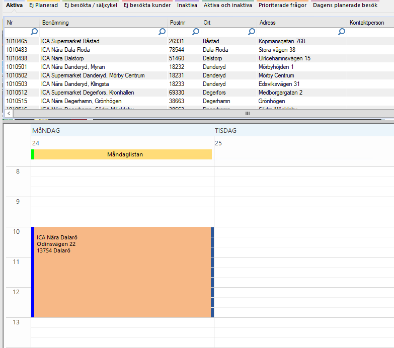Click address Ulricehamnsvägen 15
Viewport: 394px width, 348px height.
(284, 58)
